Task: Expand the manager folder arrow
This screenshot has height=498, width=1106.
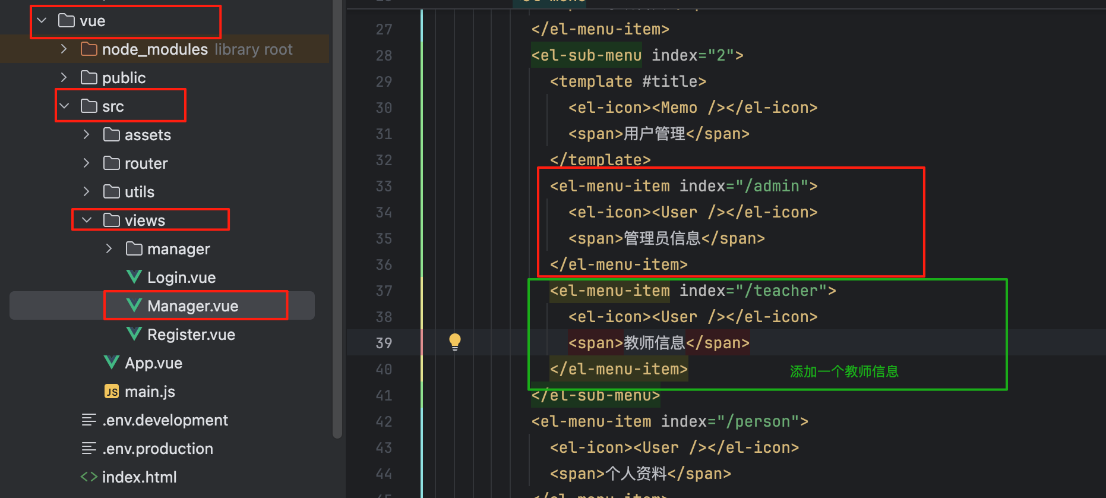Action: point(109,248)
